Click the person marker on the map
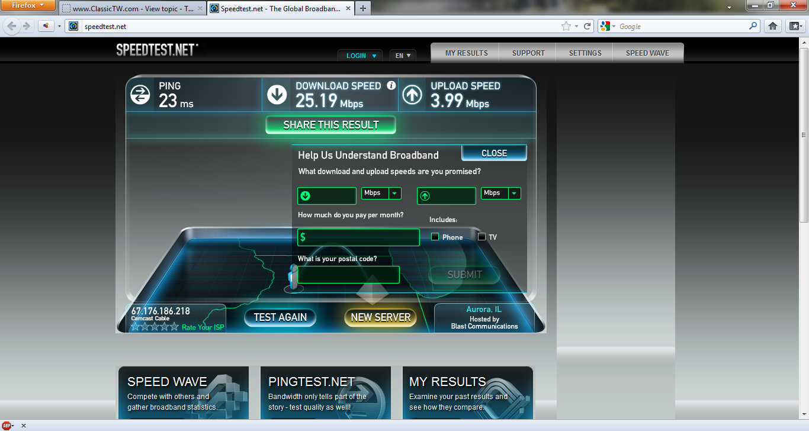Image resolution: width=809 pixels, height=431 pixels. click(293, 278)
